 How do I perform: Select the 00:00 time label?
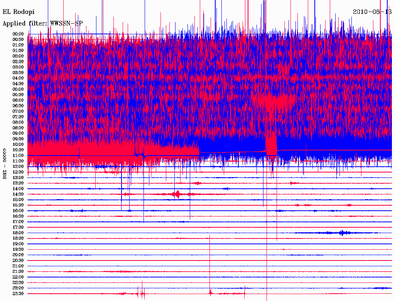coord(19,34)
